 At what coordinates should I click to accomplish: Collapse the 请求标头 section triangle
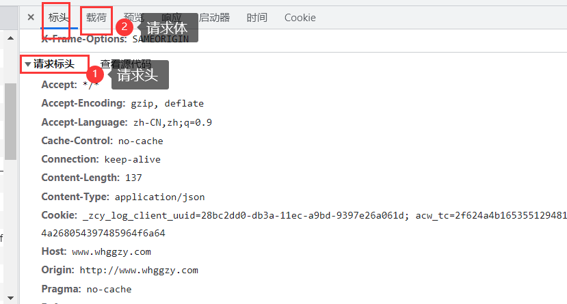tap(27, 65)
